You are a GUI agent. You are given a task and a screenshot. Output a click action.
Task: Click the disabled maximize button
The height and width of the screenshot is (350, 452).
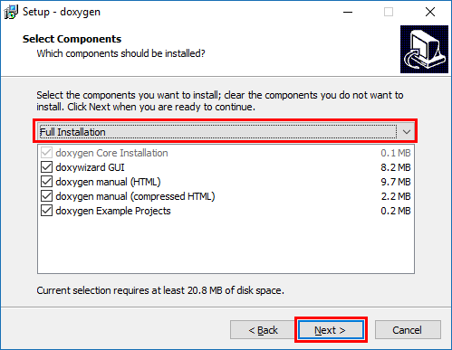389,12
